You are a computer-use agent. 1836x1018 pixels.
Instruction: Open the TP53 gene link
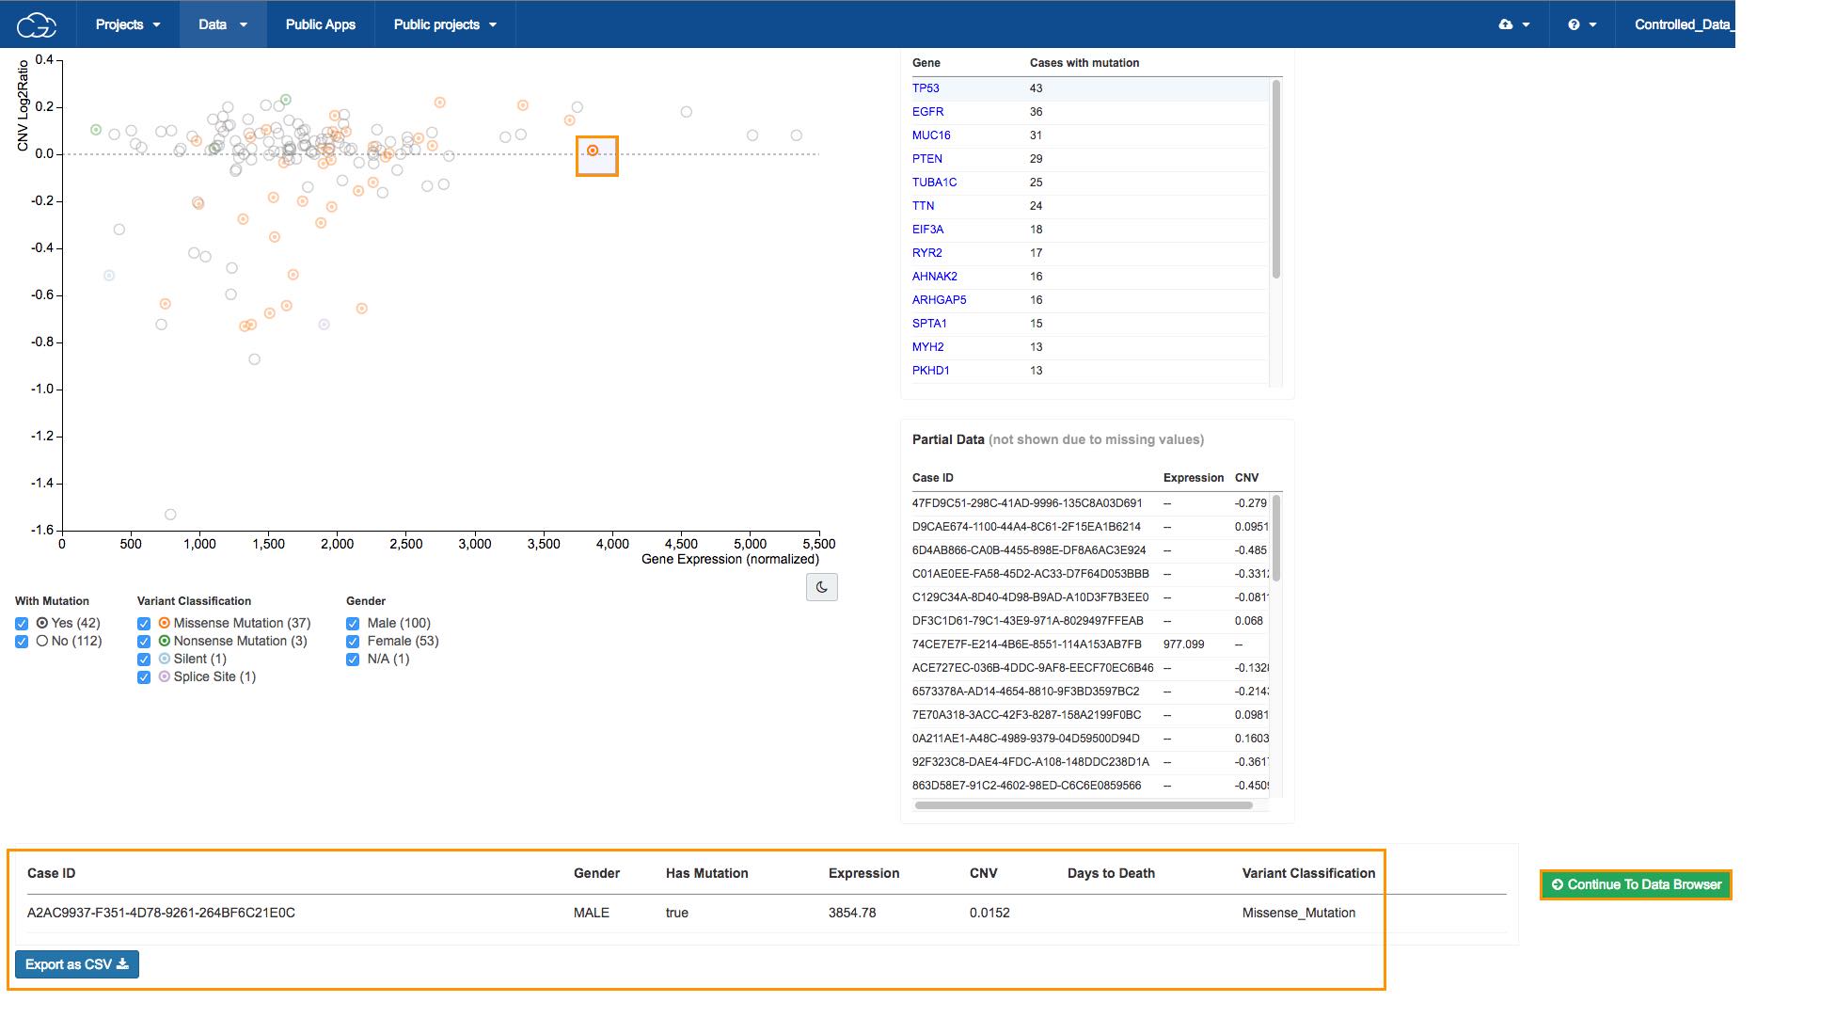pyautogui.click(x=926, y=88)
